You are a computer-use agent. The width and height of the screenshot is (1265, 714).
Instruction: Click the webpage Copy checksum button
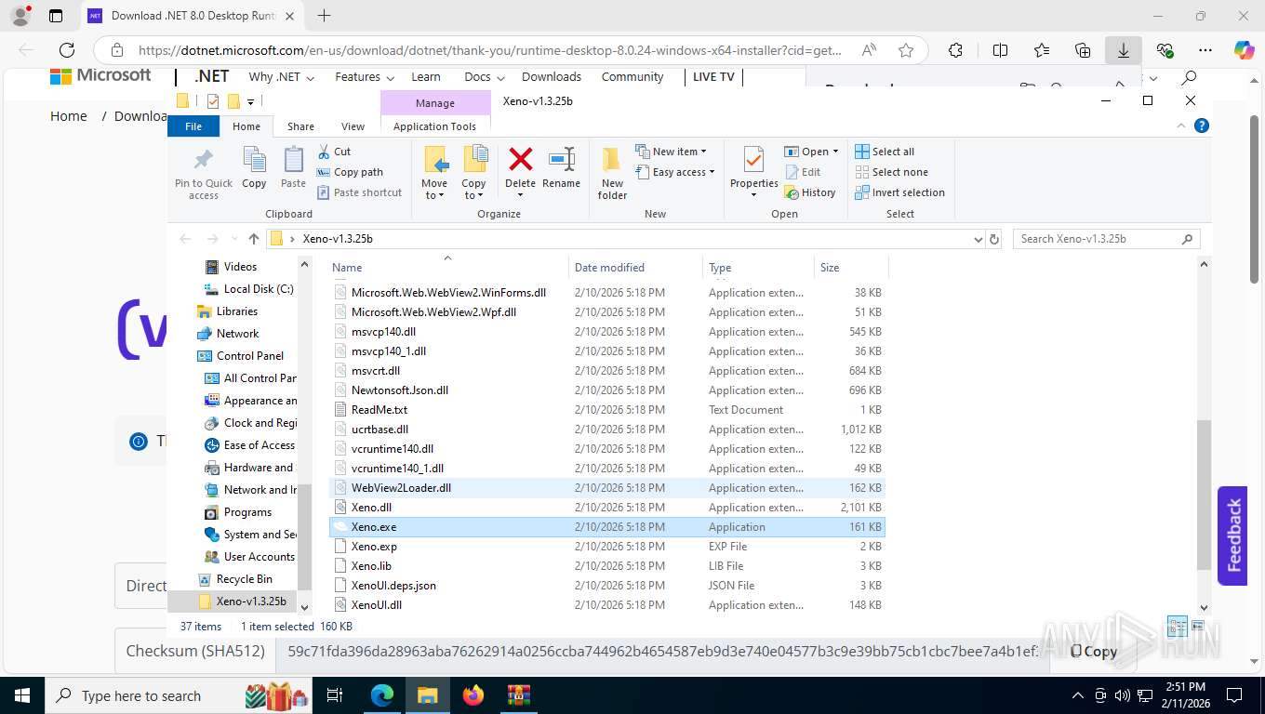1093,652
